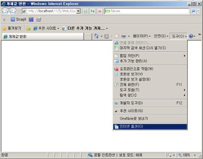The image size is (203, 159).
Task: Expand the toolbar overflow chevron
Action: click(x=200, y=34)
